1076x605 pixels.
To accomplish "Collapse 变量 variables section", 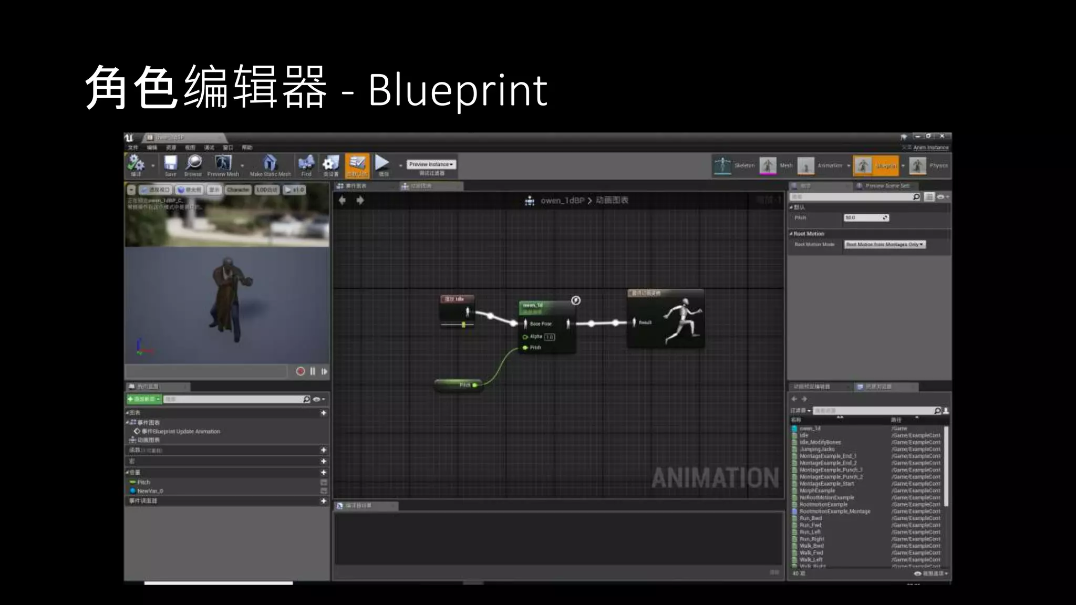I will click(x=128, y=472).
